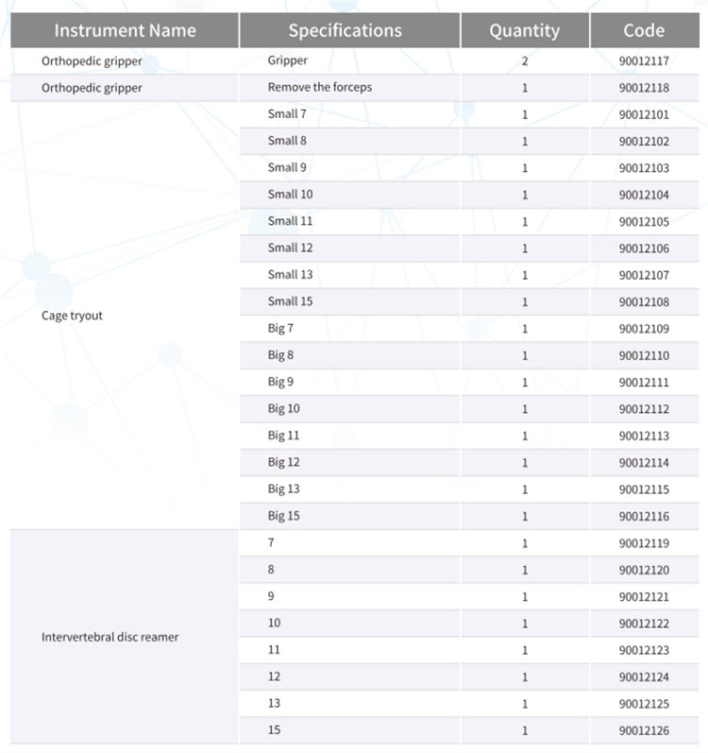This screenshot has width=708, height=753.
Task: Click code 90012108
Action: pos(644,302)
